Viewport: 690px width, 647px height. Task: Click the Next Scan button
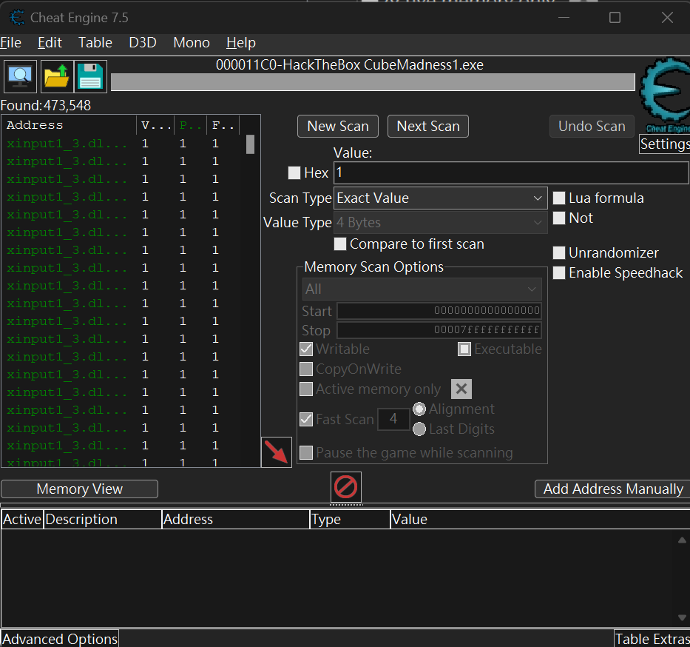428,127
